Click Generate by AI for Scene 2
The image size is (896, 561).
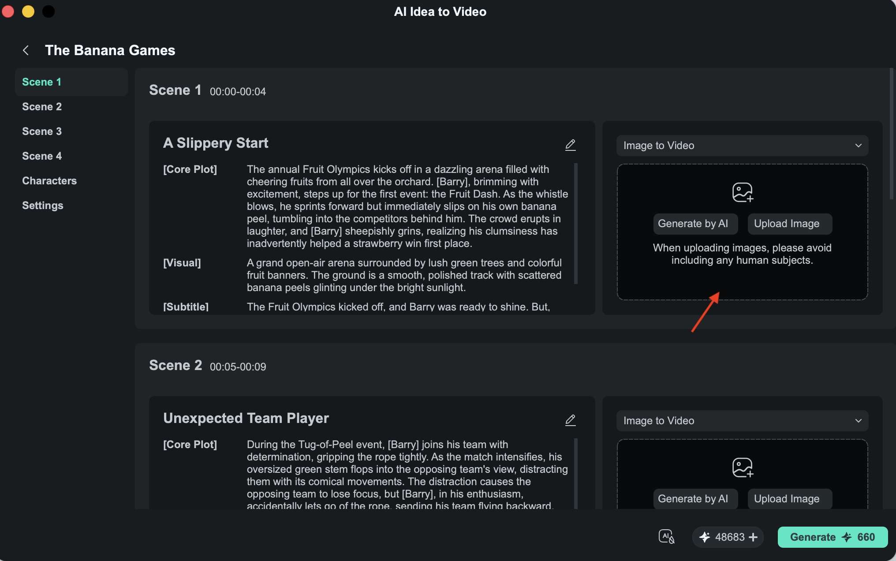[x=695, y=499]
